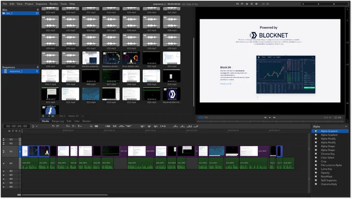This screenshot has height=199, width=352.
Task: Select the Linux penguin clip on V1
Action: [44, 151]
